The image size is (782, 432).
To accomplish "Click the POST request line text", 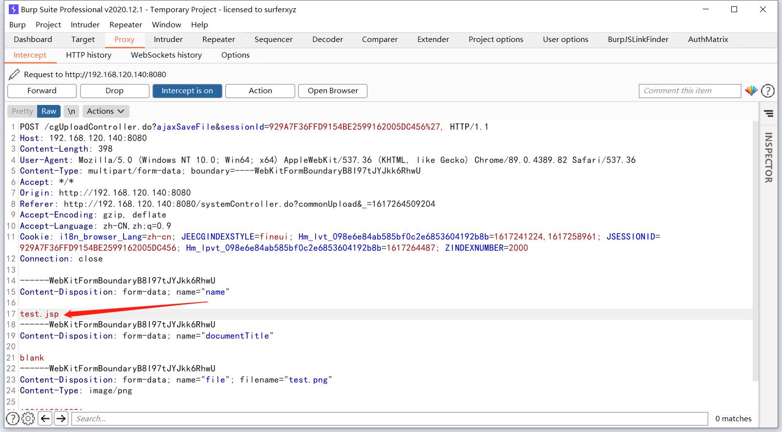I will (x=254, y=127).
